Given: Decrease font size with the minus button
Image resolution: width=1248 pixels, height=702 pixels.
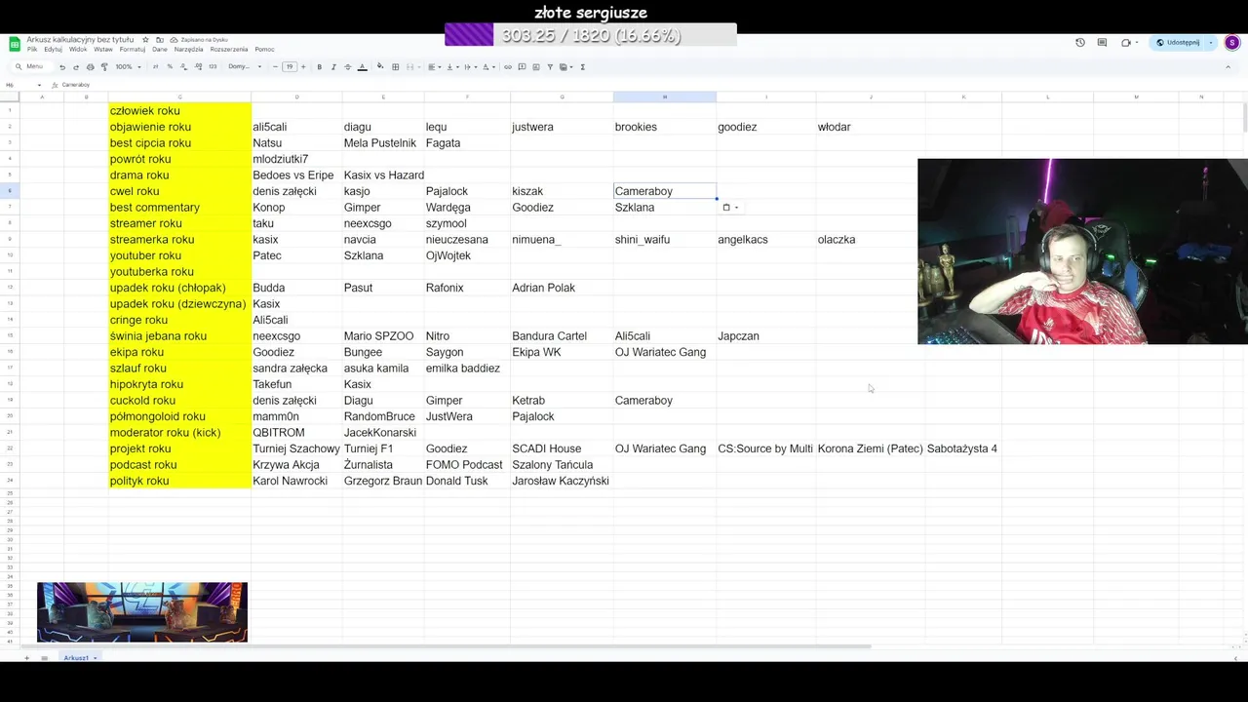Looking at the screenshot, I should click(x=275, y=67).
